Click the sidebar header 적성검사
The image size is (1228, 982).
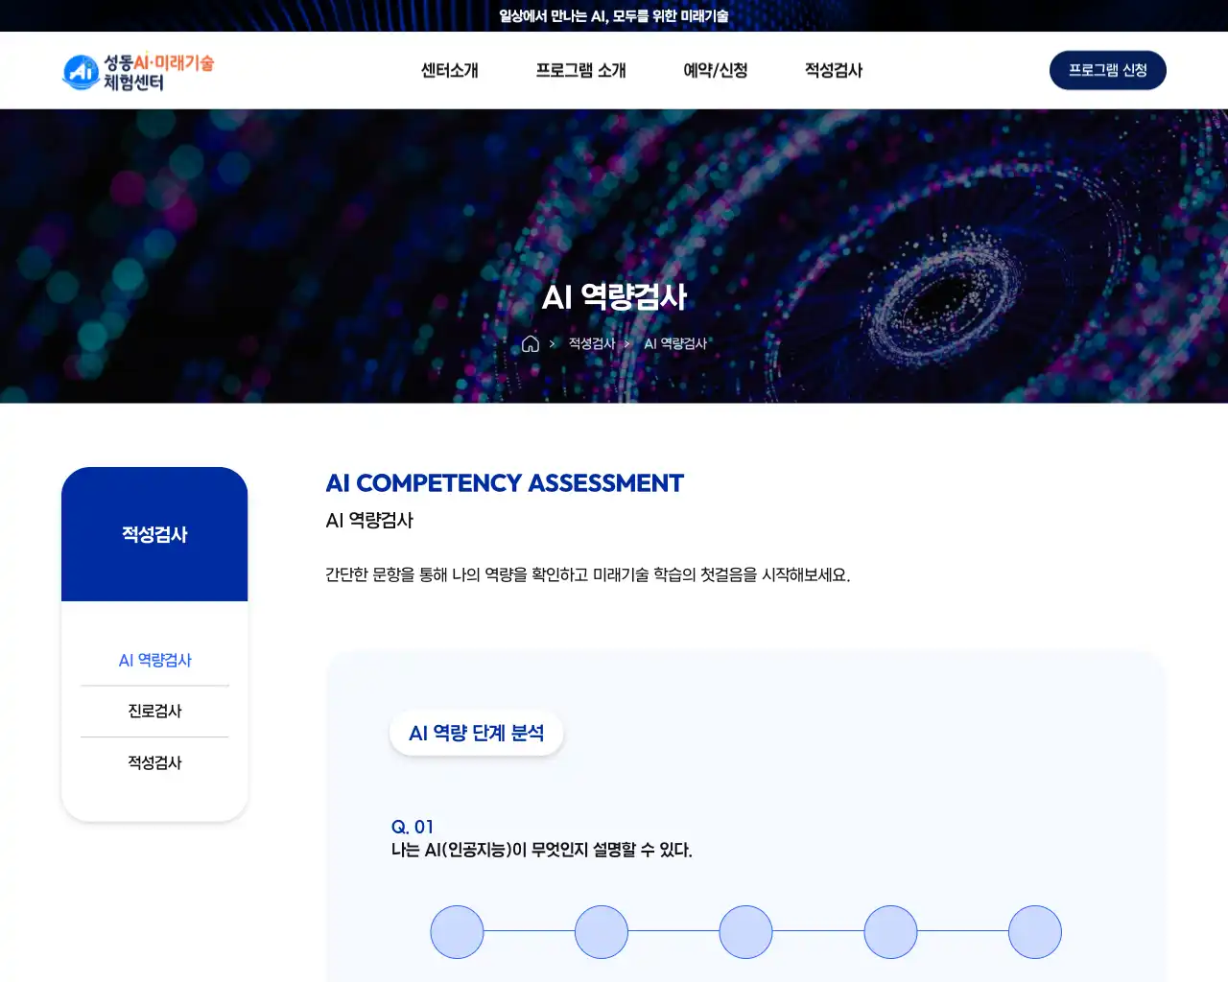pos(154,534)
